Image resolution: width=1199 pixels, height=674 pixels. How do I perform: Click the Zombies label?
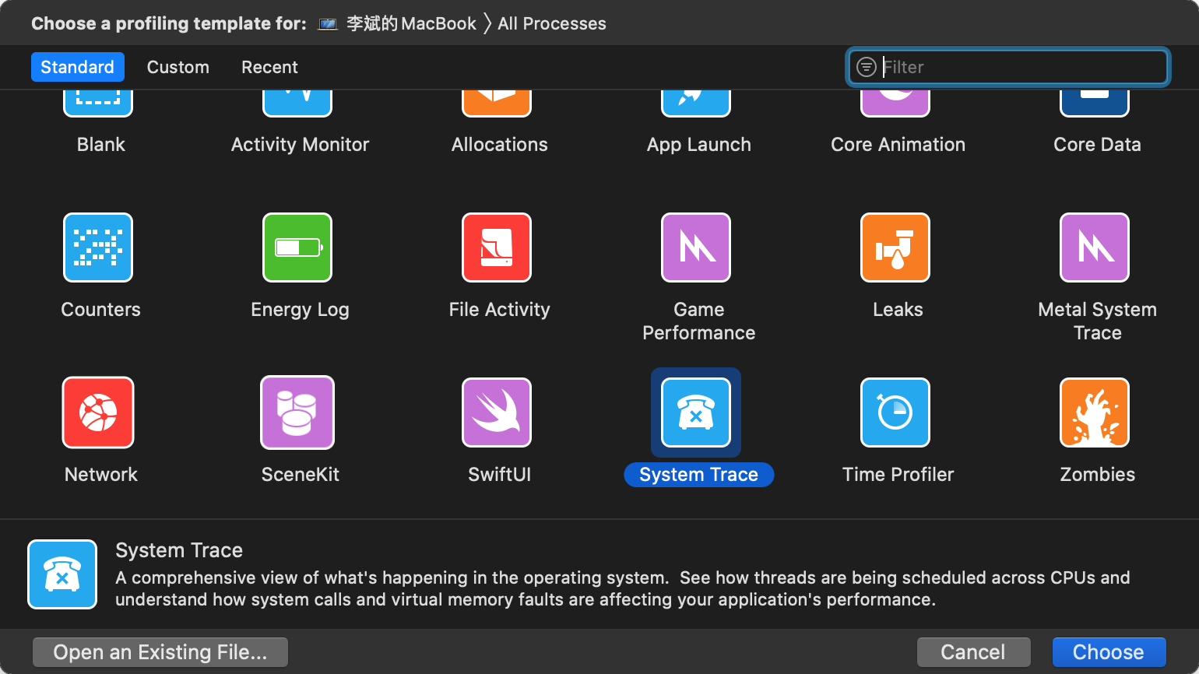1098,475
